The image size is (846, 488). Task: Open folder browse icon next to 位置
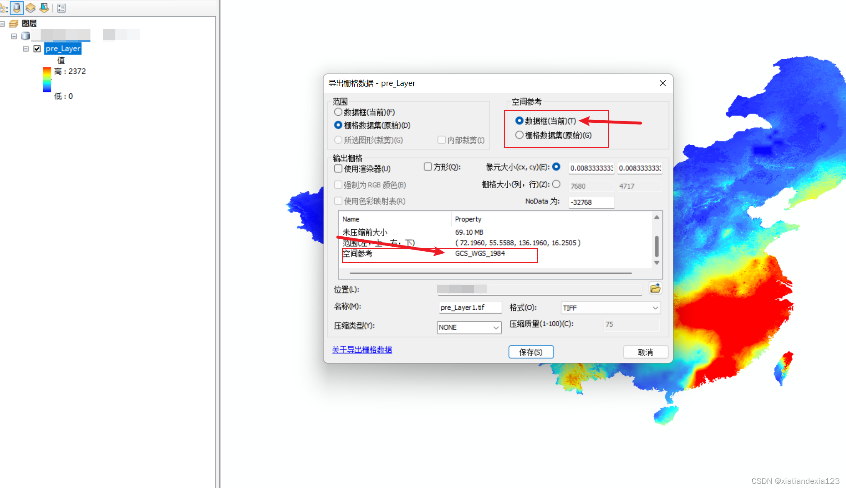coord(655,289)
